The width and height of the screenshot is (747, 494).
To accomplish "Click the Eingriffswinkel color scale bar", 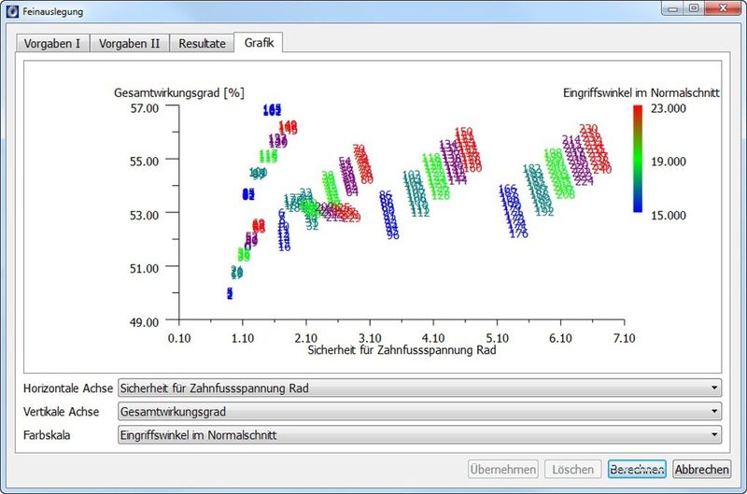I will coord(637,159).
